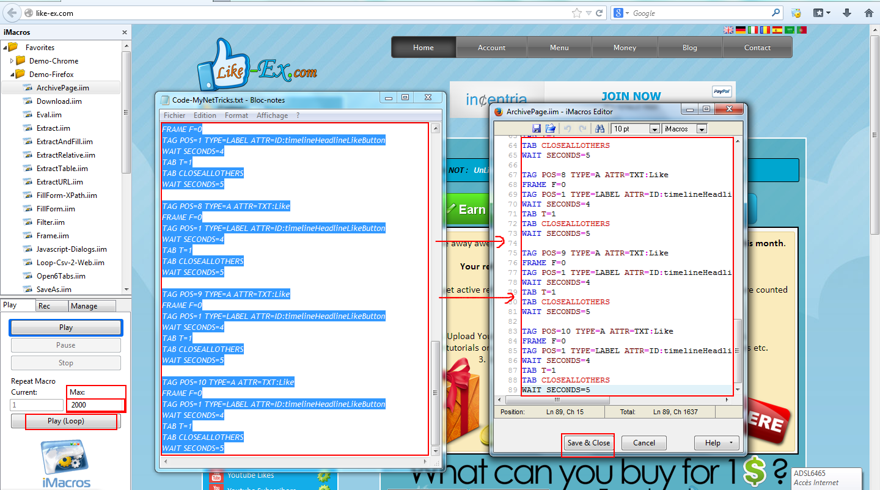Close the iMacros sidebar panel

125,32
